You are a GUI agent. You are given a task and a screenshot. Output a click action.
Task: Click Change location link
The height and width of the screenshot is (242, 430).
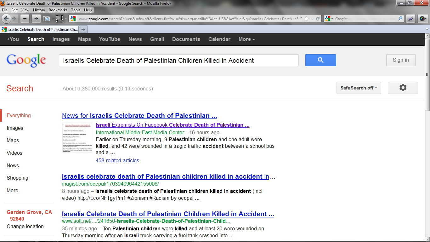point(25,226)
